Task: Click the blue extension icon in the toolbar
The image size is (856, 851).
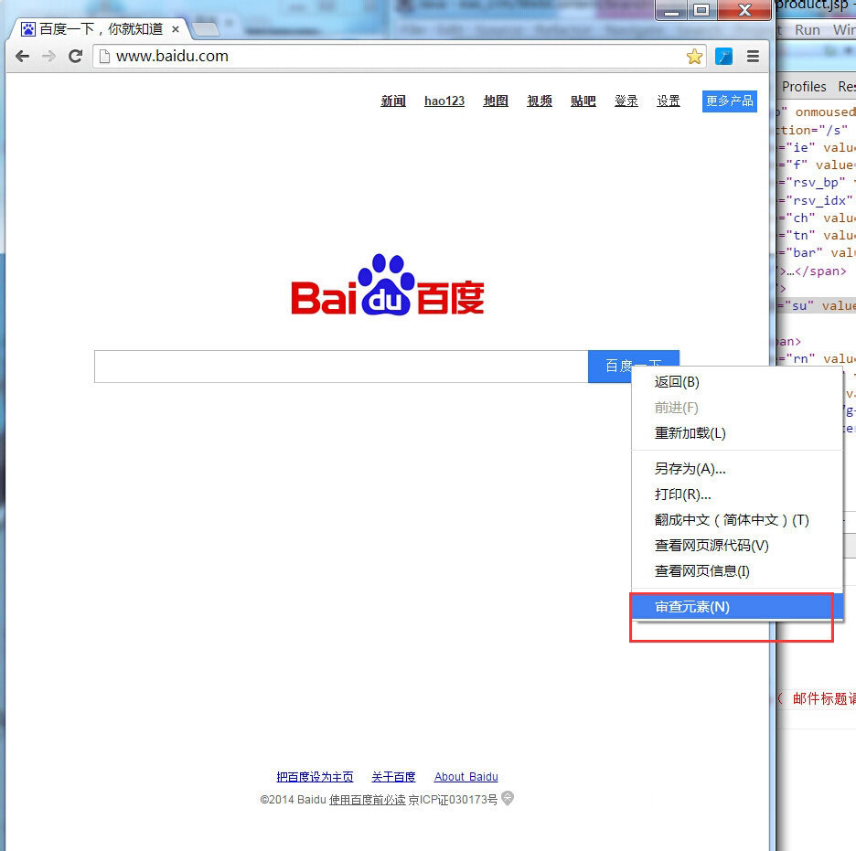Action: (724, 56)
